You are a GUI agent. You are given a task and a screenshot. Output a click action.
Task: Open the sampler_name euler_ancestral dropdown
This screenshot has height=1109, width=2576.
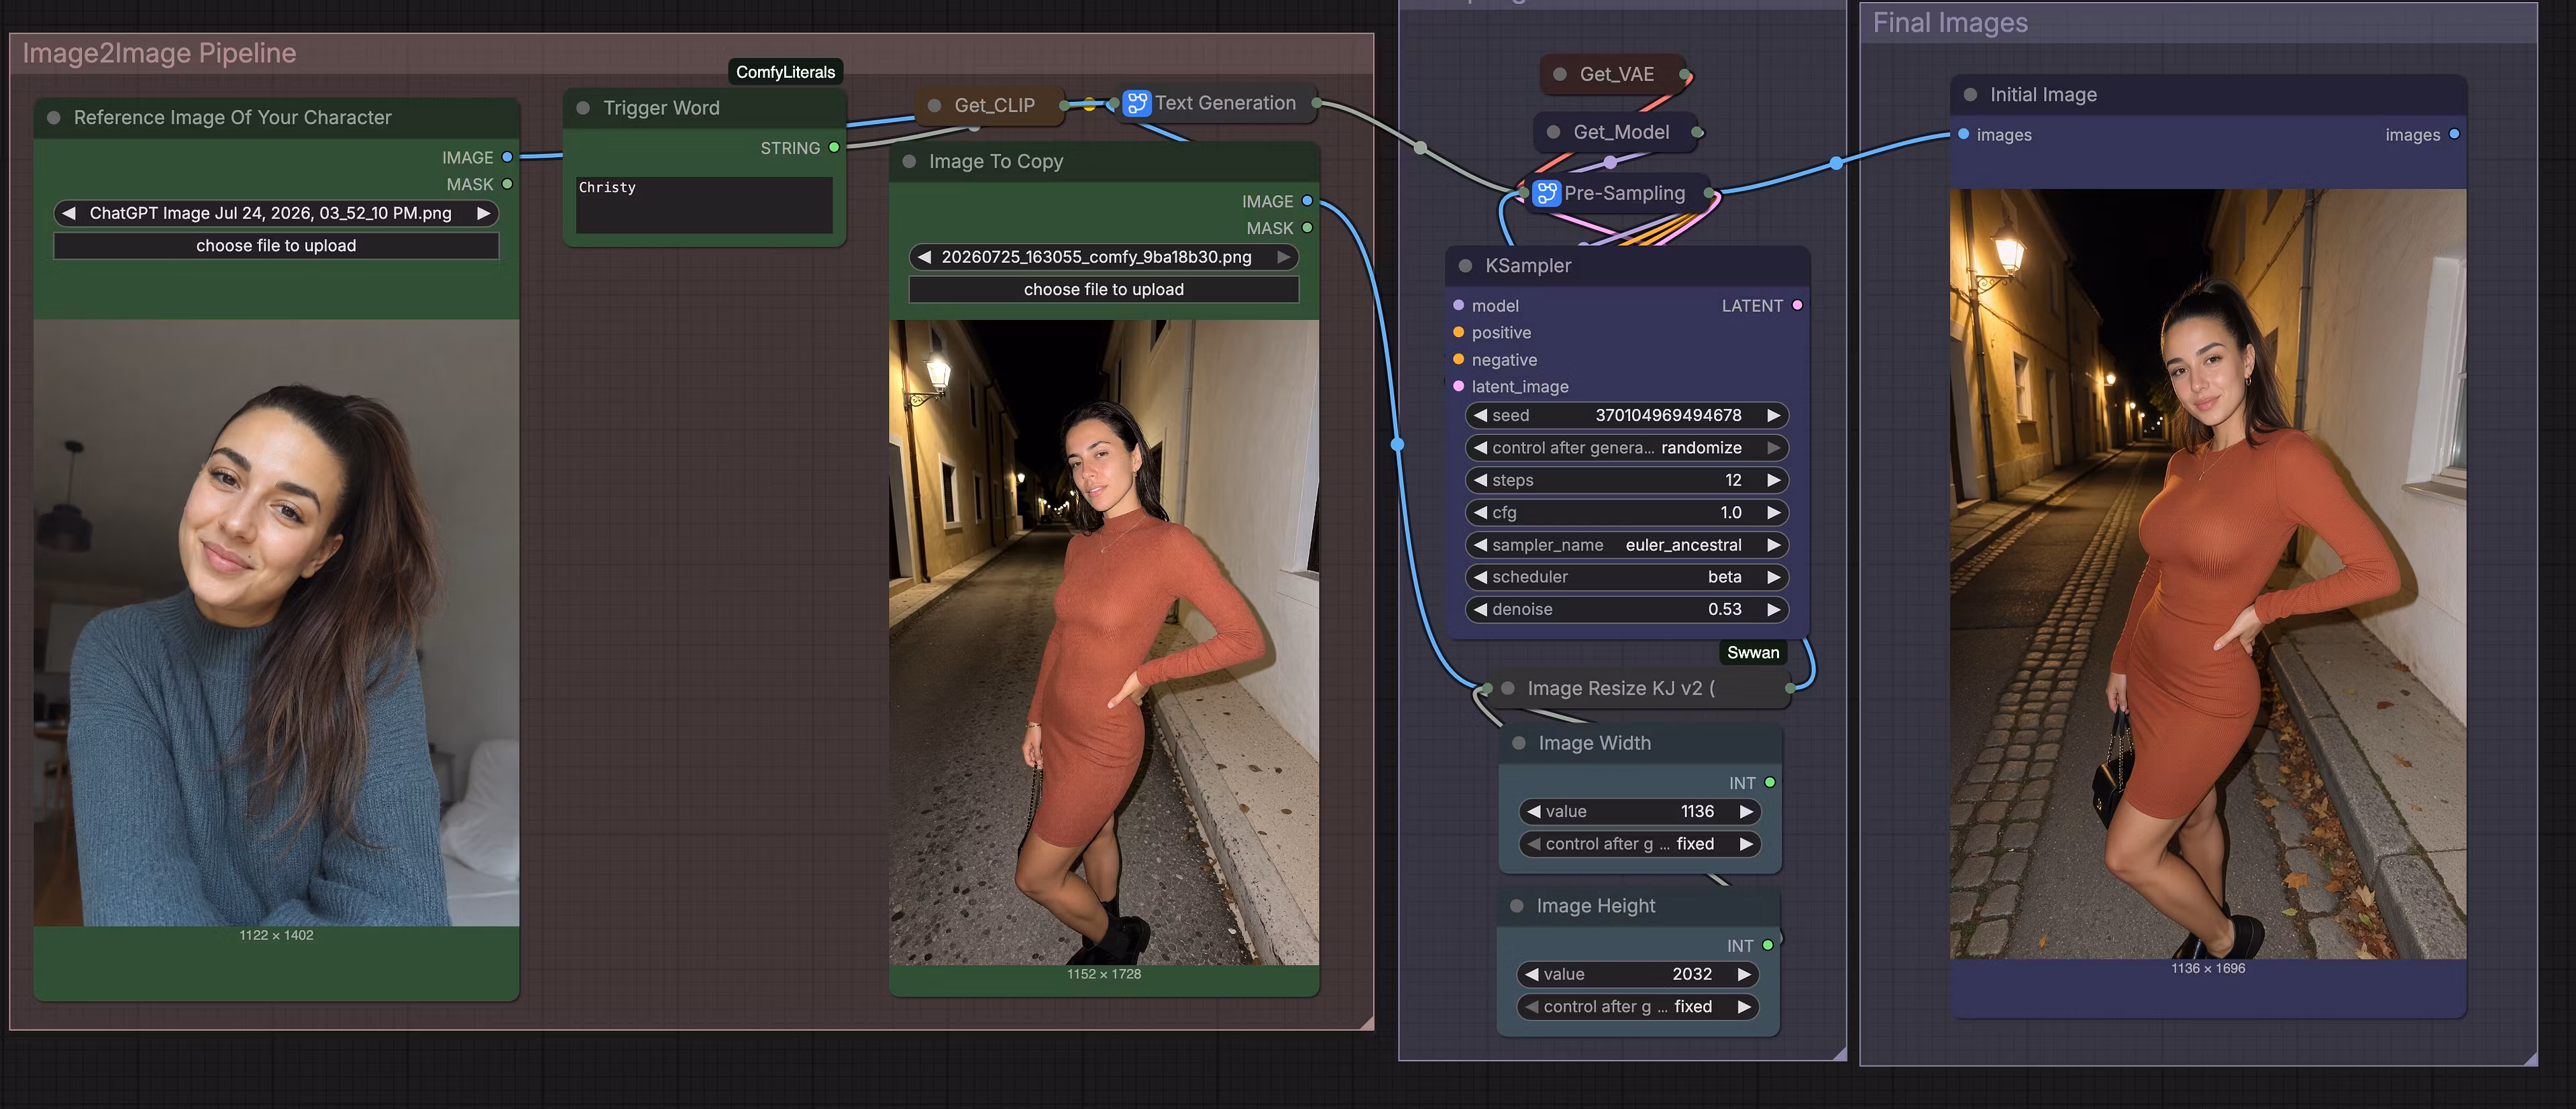tap(1626, 544)
